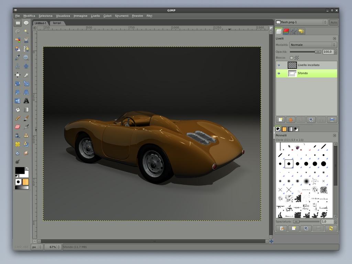The image size is (352, 264).
Task: Hide the Livello incollato layer
Action: pyautogui.click(x=279, y=65)
